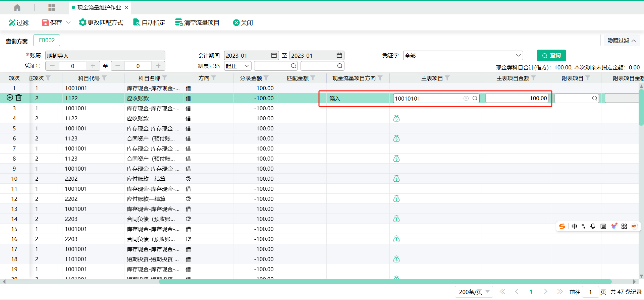
Task: Click the filter icon on the 科目代号 column
Action: pos(104,78)
